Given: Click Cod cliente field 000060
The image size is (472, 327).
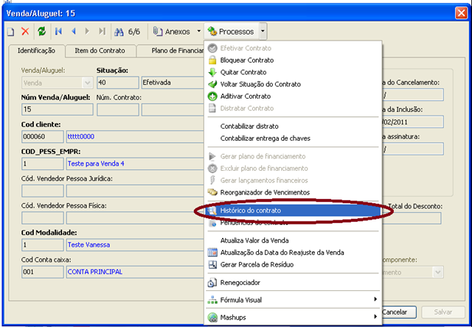Looking at the screenshot, I should tap(43, 137).
